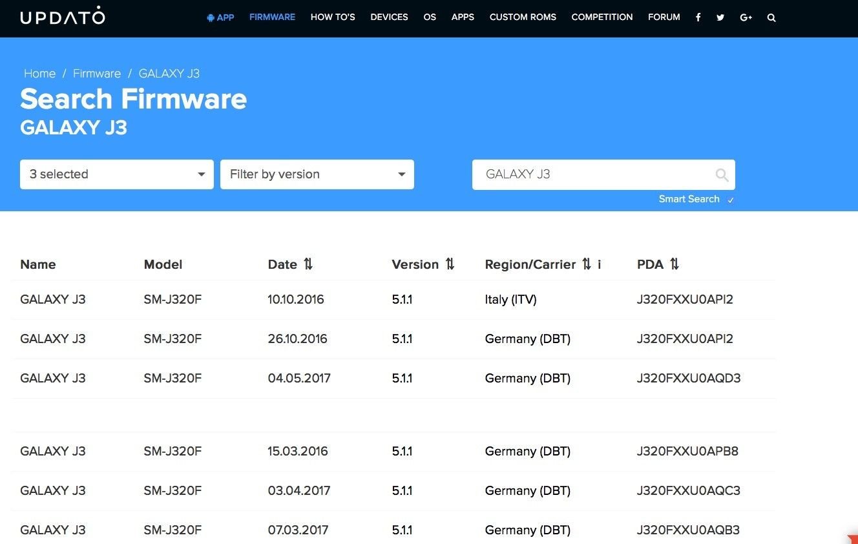Click the Name column header

click(38, 264)
